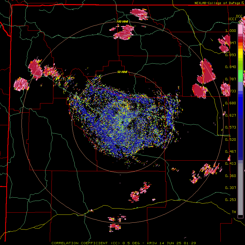This screenshot has width=245, height=245.
Task: Click the 0.680 scale value
Action: tap(231, 103)
